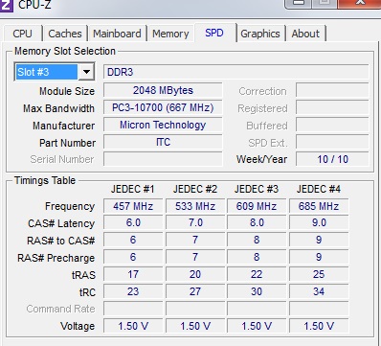
Task: Click the 10 / 10 Week/Year value
Action: pyautogui.click(x=332, y=159)
